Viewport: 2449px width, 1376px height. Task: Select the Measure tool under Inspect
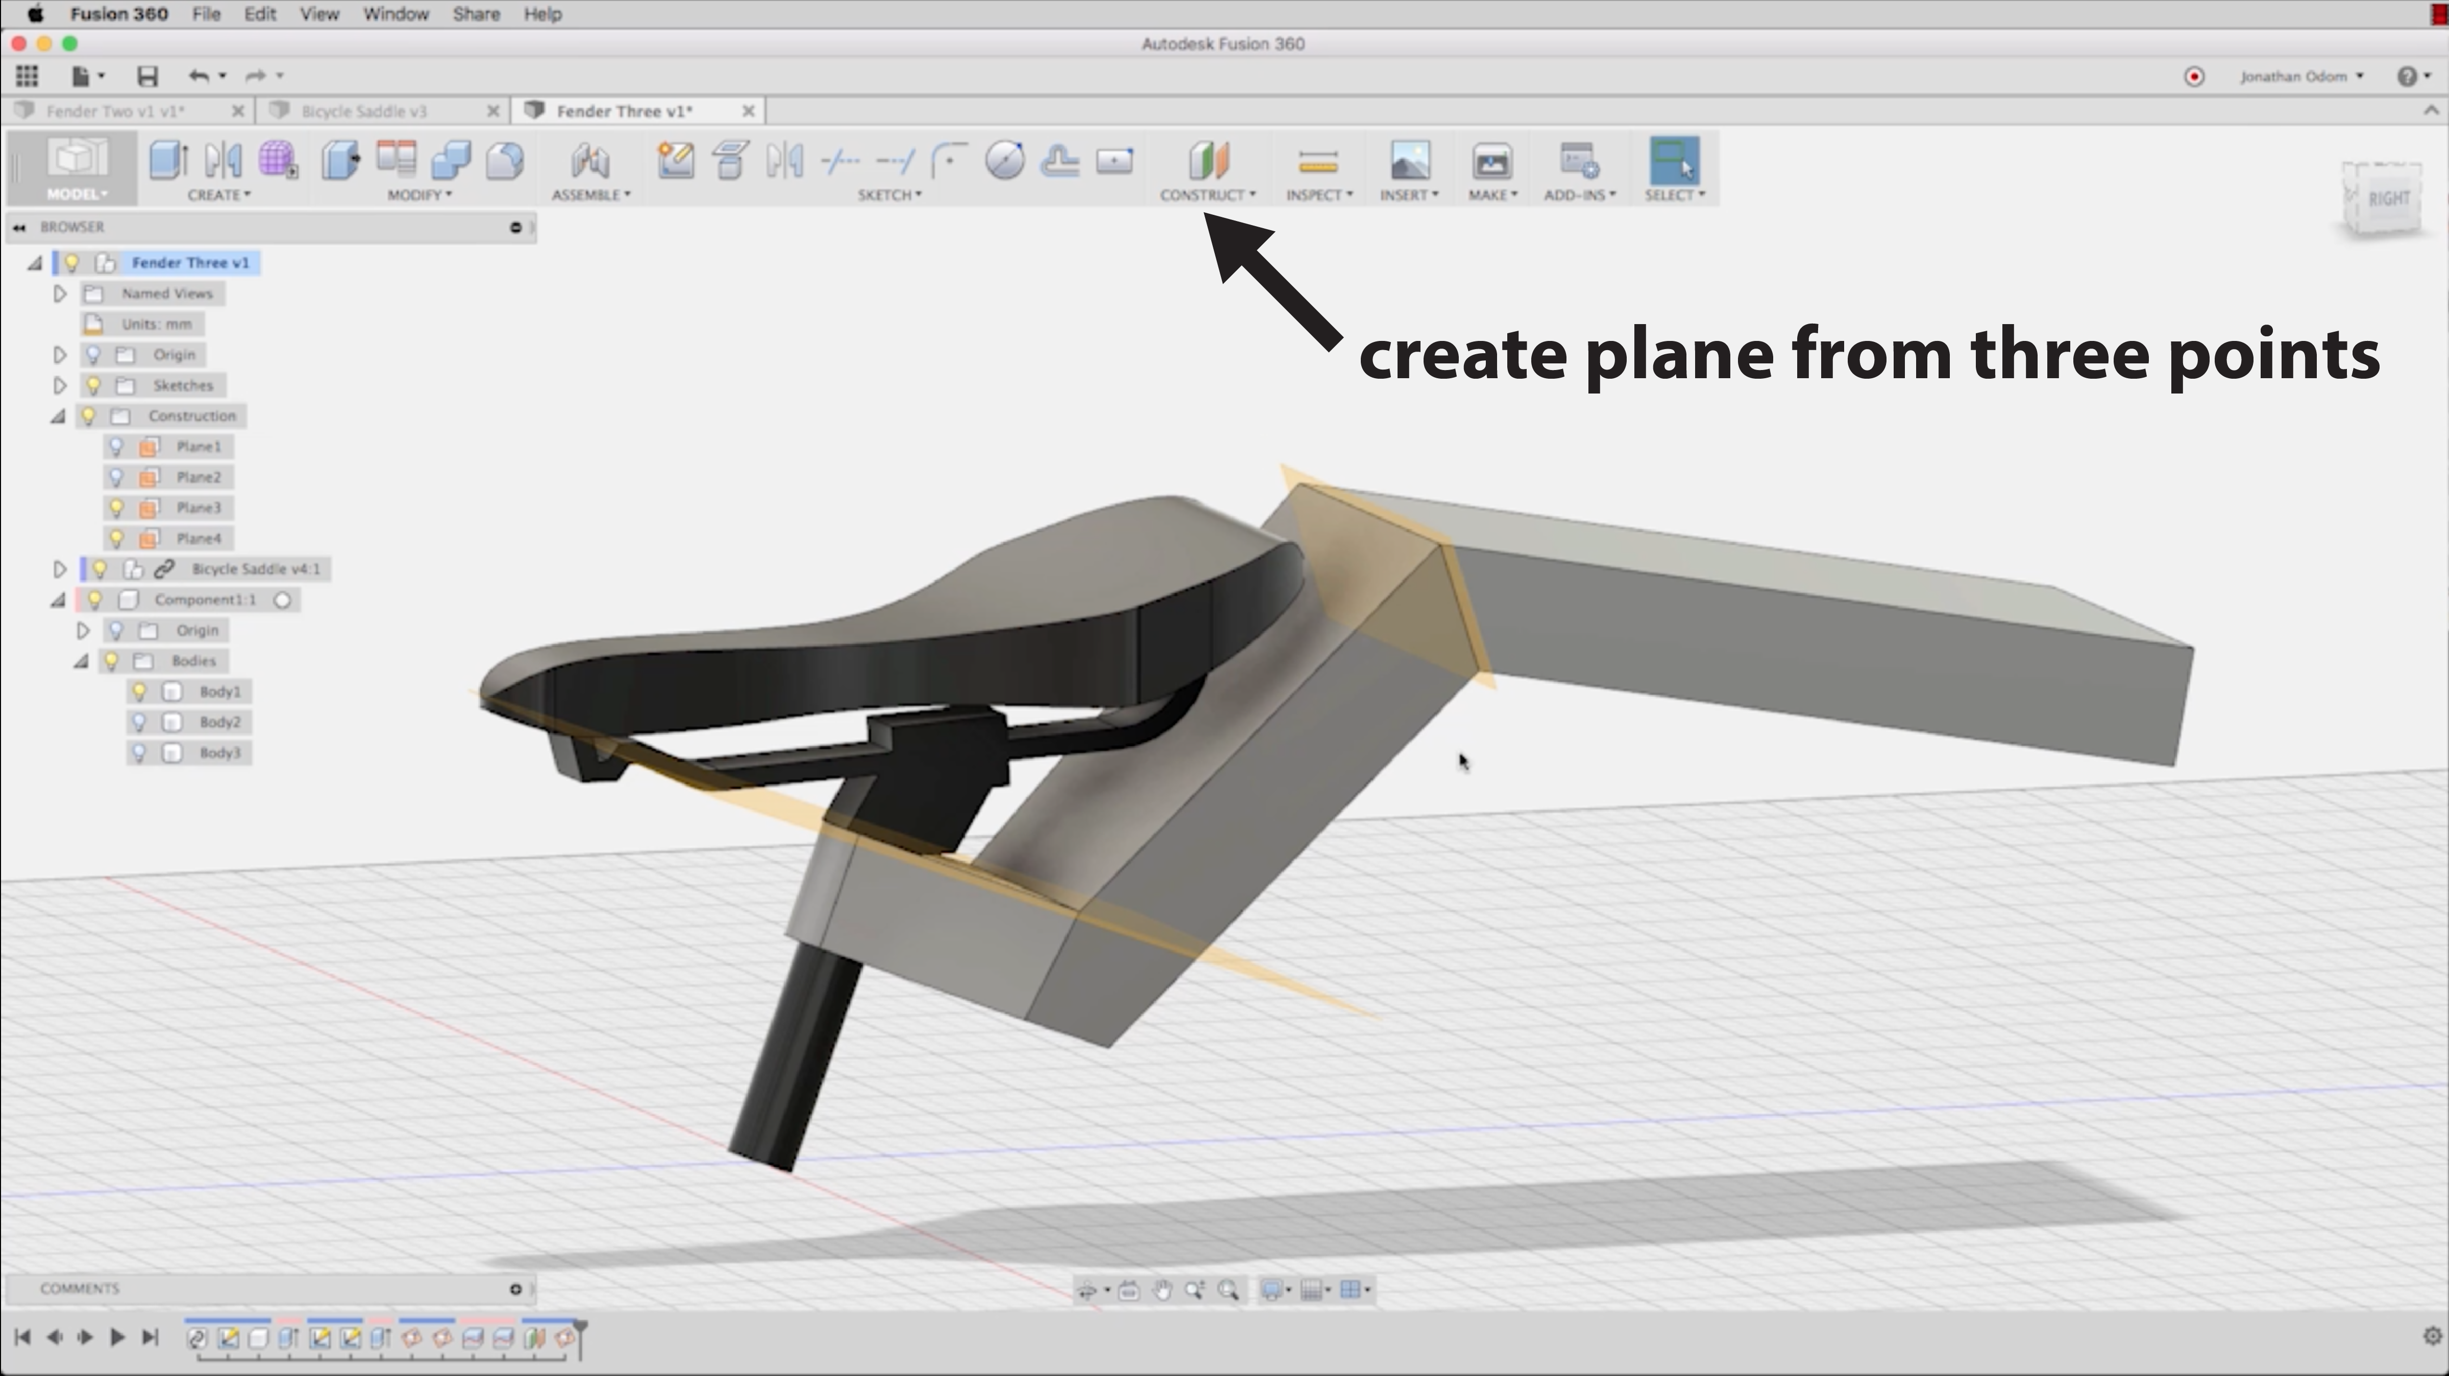[1318, 162]
